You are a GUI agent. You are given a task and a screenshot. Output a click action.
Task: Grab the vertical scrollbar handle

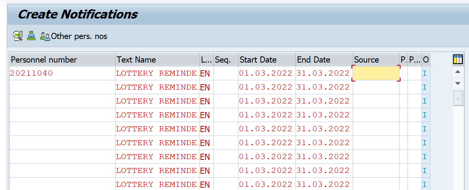pos(458,98)
